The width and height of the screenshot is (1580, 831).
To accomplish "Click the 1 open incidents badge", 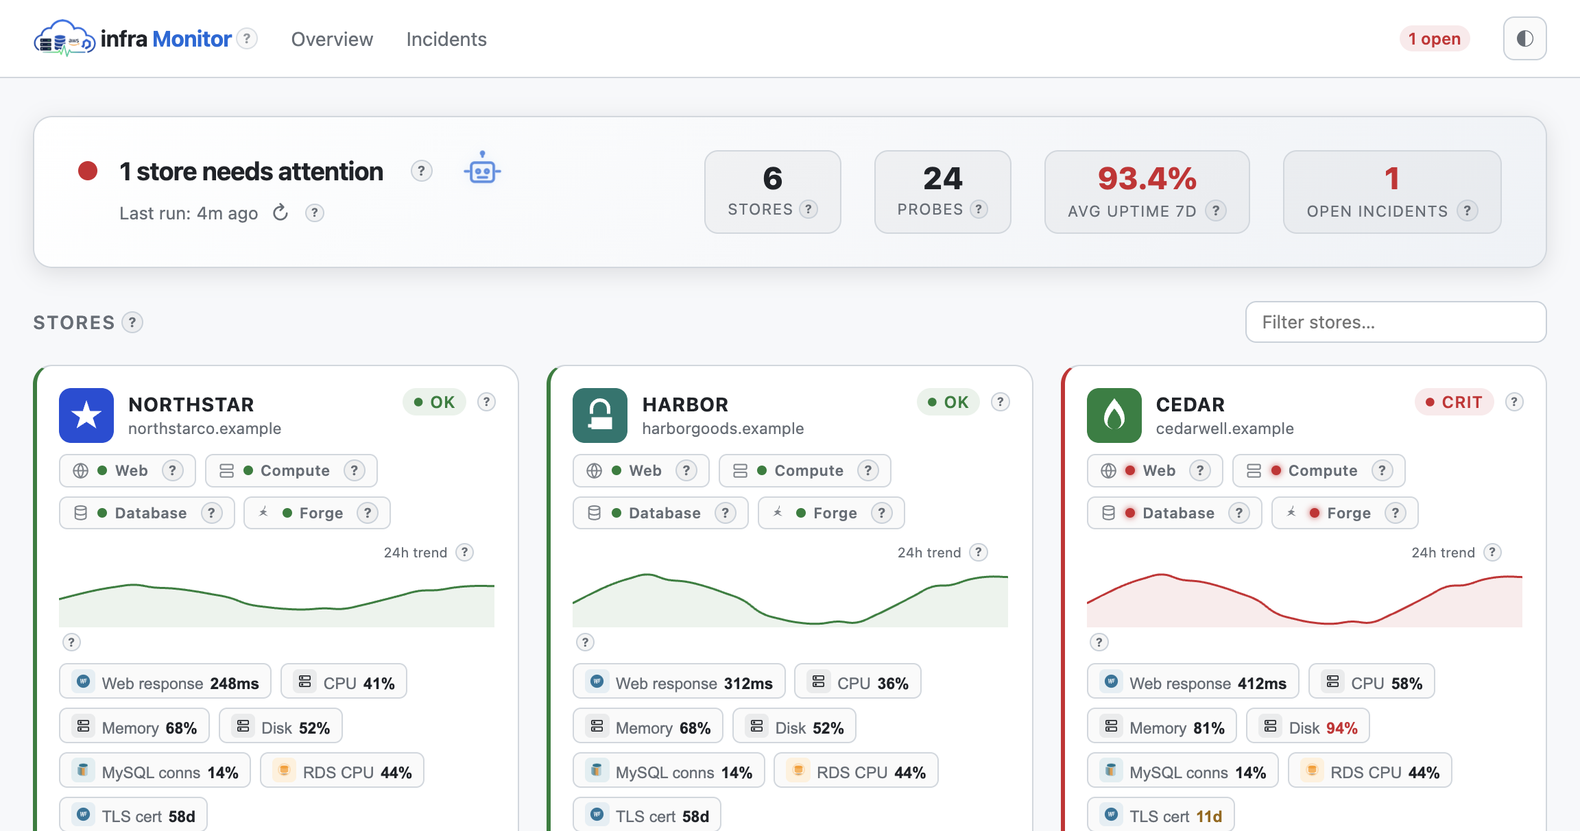I will (1435, 38).
